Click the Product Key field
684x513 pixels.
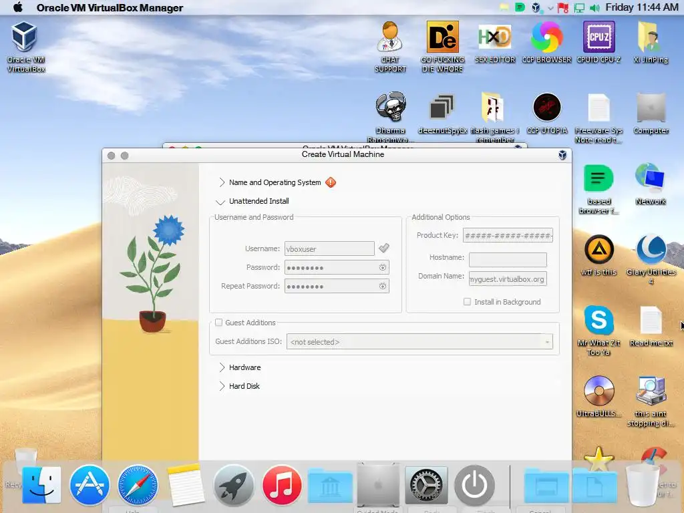(x=508, y=235)
